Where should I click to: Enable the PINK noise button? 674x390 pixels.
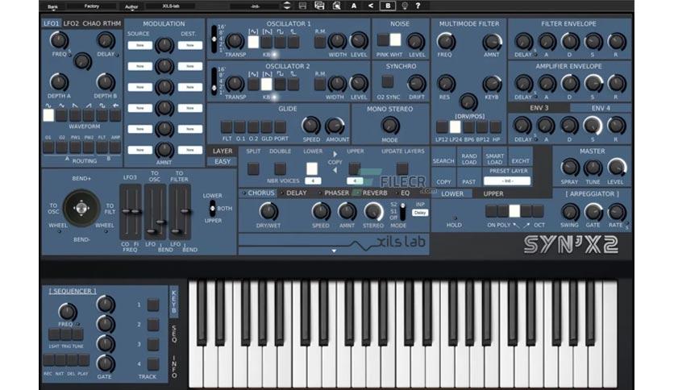383,40
